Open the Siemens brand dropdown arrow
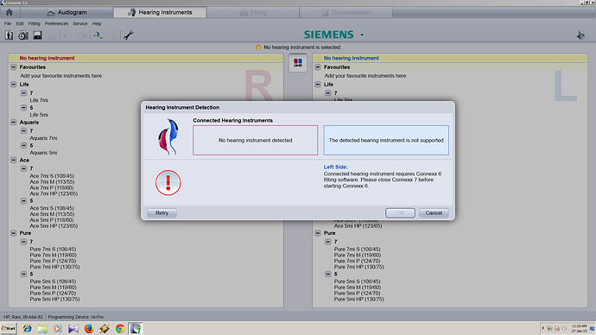This screenshot has height=335, width=596. click(x=362, y=35)
